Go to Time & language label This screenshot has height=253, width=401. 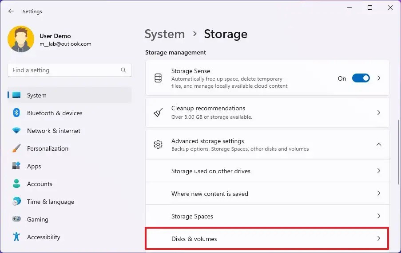click(51, 202)
